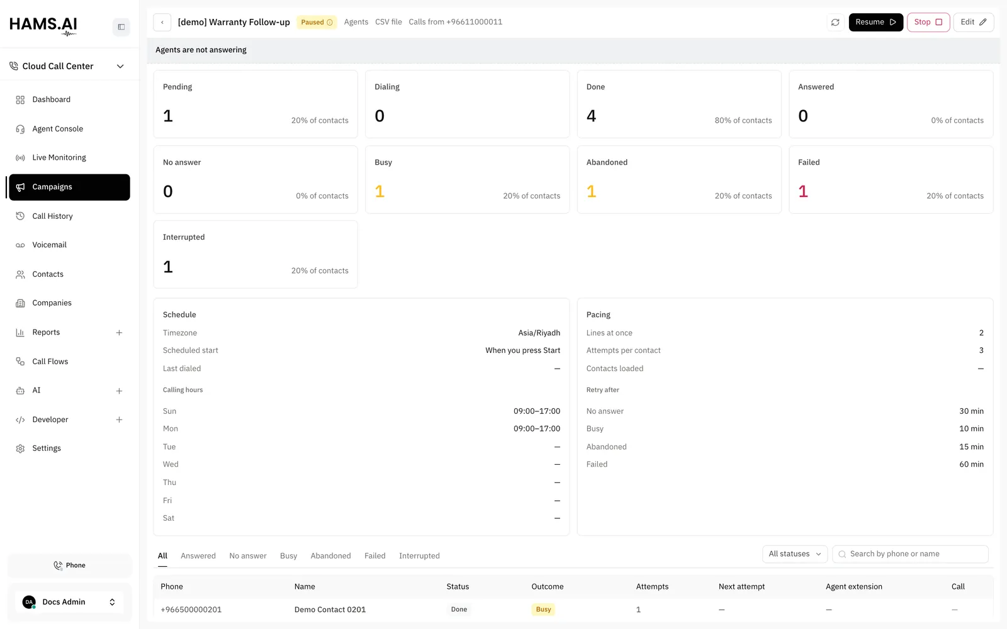Select the All contacts tab
Viewport: 1007px width, 629px height.
162,556
